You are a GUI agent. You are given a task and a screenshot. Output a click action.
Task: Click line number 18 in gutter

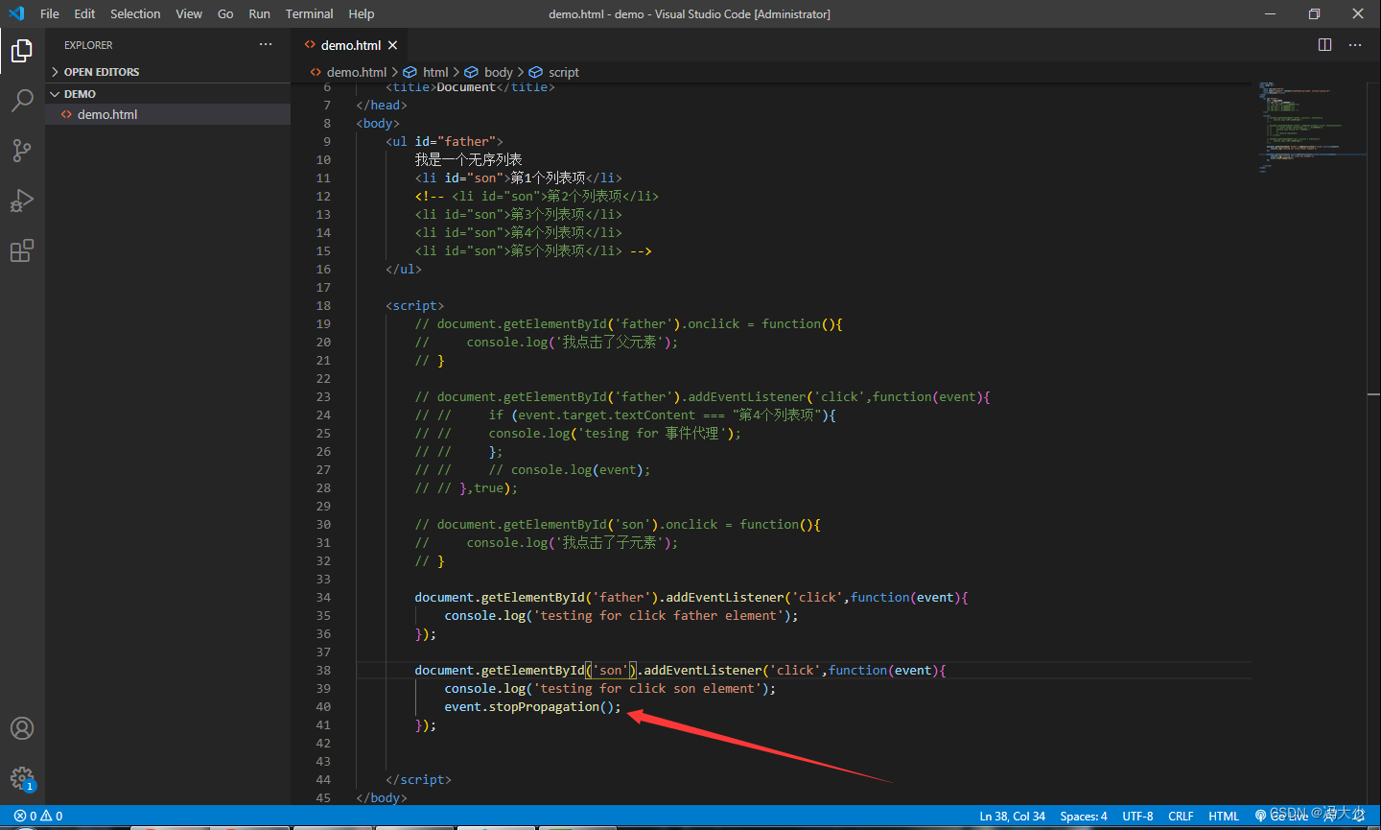click(323, 306)
